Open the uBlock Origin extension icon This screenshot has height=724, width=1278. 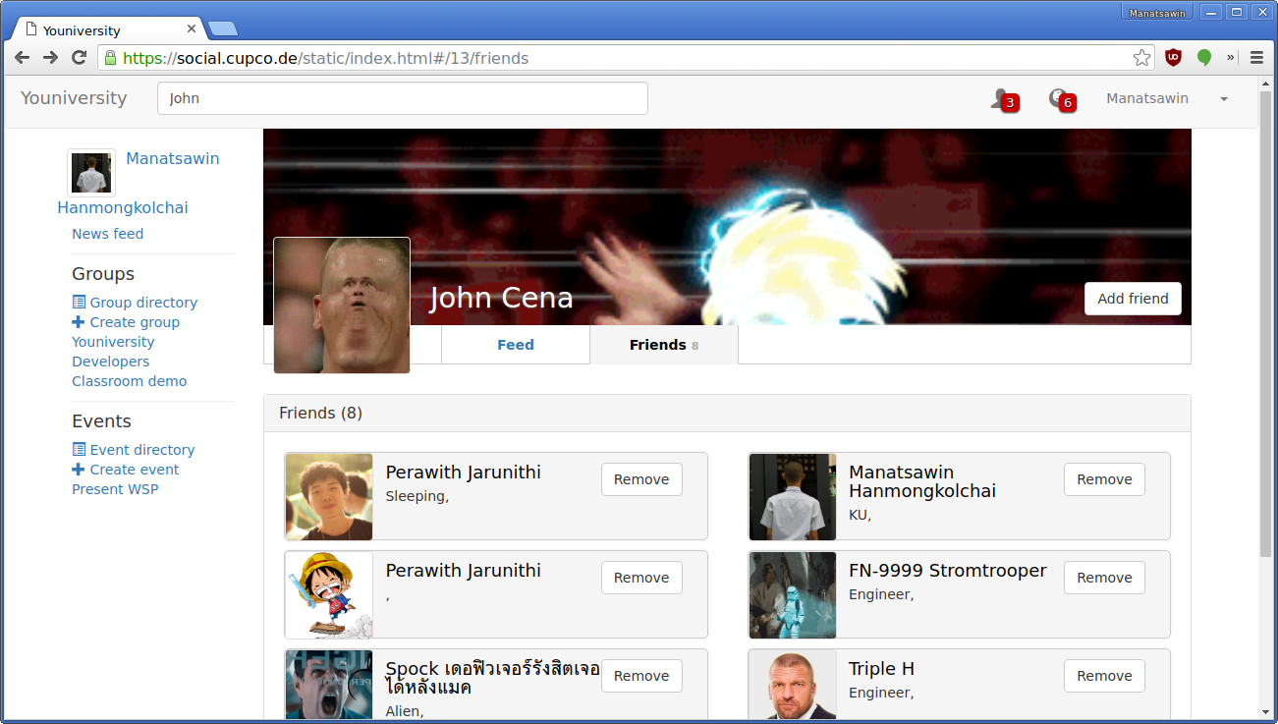pyautogui.click(x=1173, y=58)
